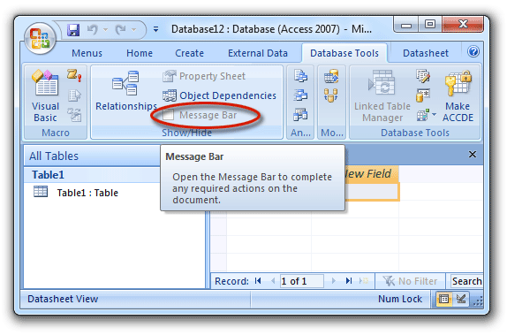Viewport: 507px width, 335px height.
Task: Click the Property Sheet button
Action: pyautogui.click(x=204, y=76)
